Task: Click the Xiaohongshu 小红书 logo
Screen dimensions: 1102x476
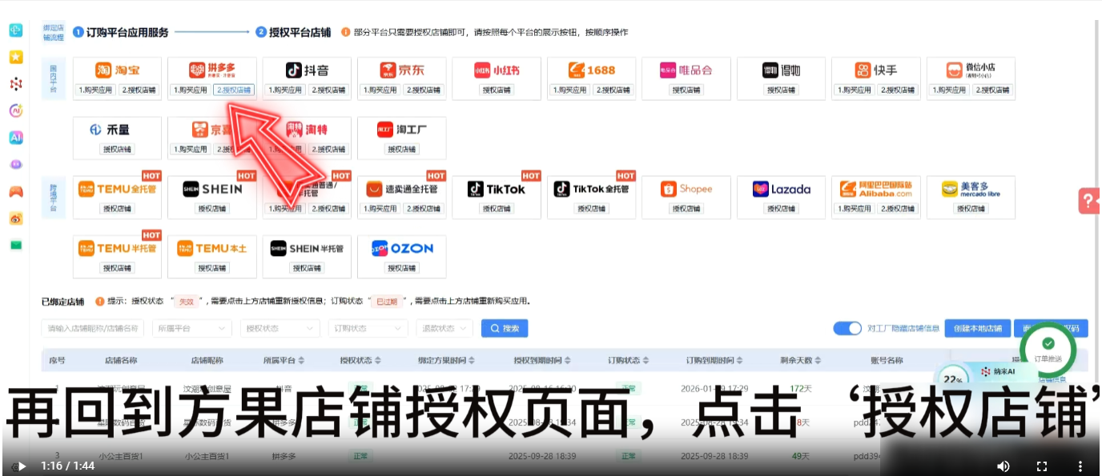Action: tap(497, 70)
